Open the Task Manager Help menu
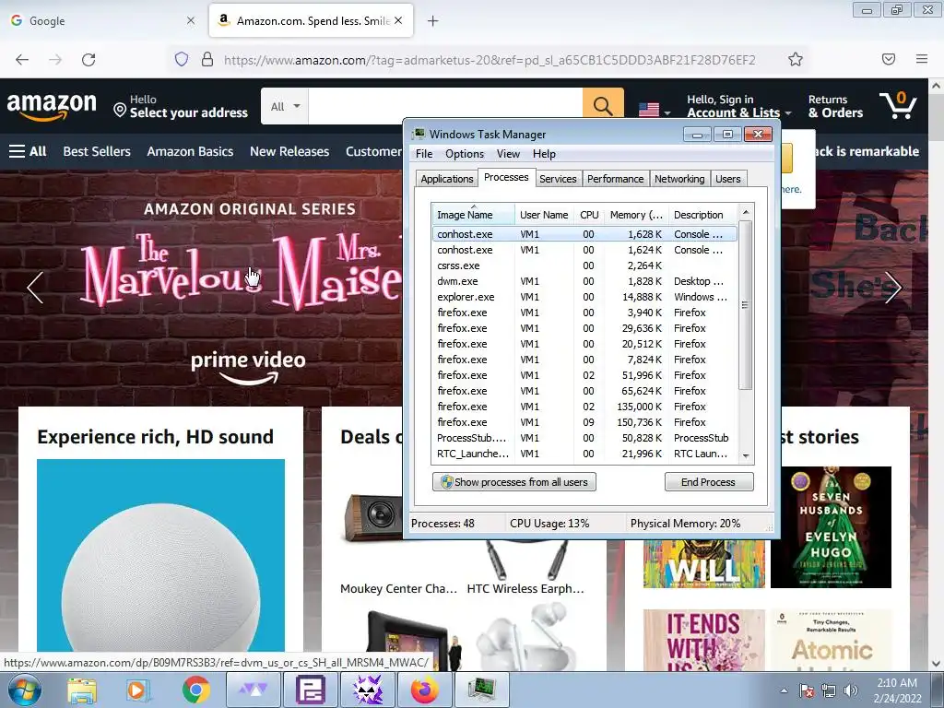 click(544, 154)
